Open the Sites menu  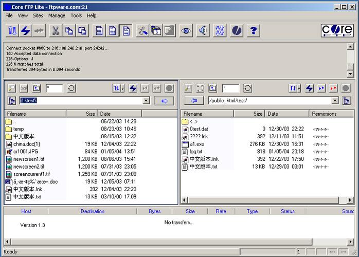tap(38, 15)
